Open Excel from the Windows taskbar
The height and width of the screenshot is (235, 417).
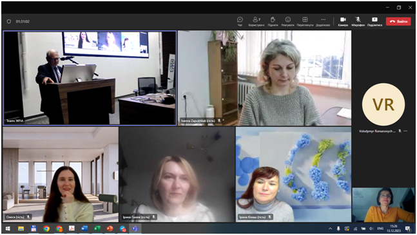(97, 229)
